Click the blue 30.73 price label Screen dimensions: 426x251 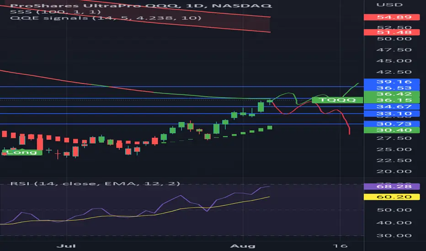click(x=392, y=124)
